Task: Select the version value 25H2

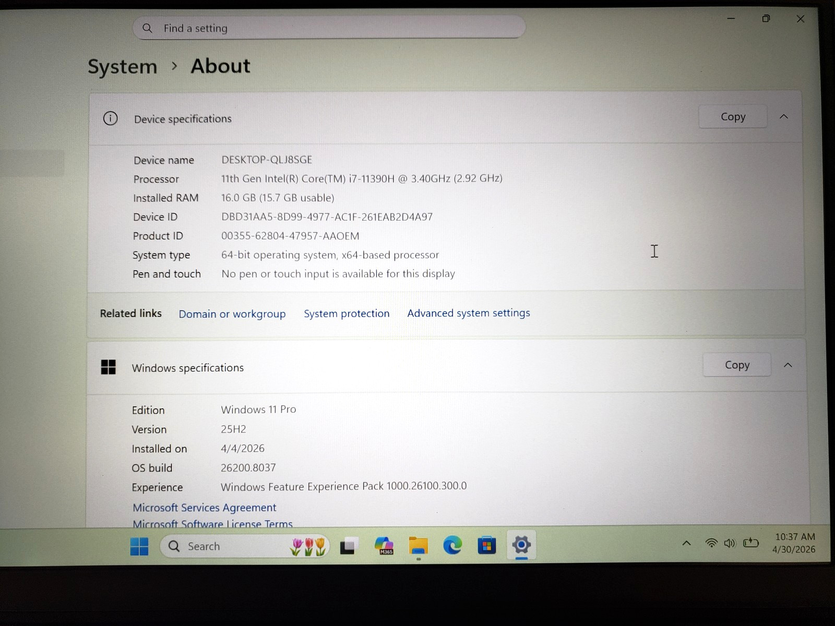Action: (233, 429)
